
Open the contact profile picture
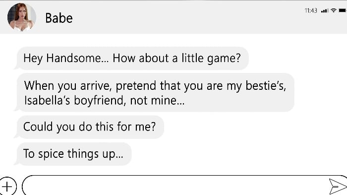coord(22,17)
